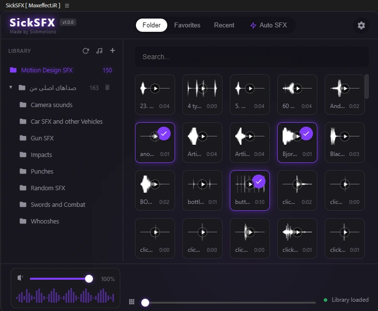Play the 'clic...' 0:02 sound preview

pyautogui.click(x=297, y=184)
